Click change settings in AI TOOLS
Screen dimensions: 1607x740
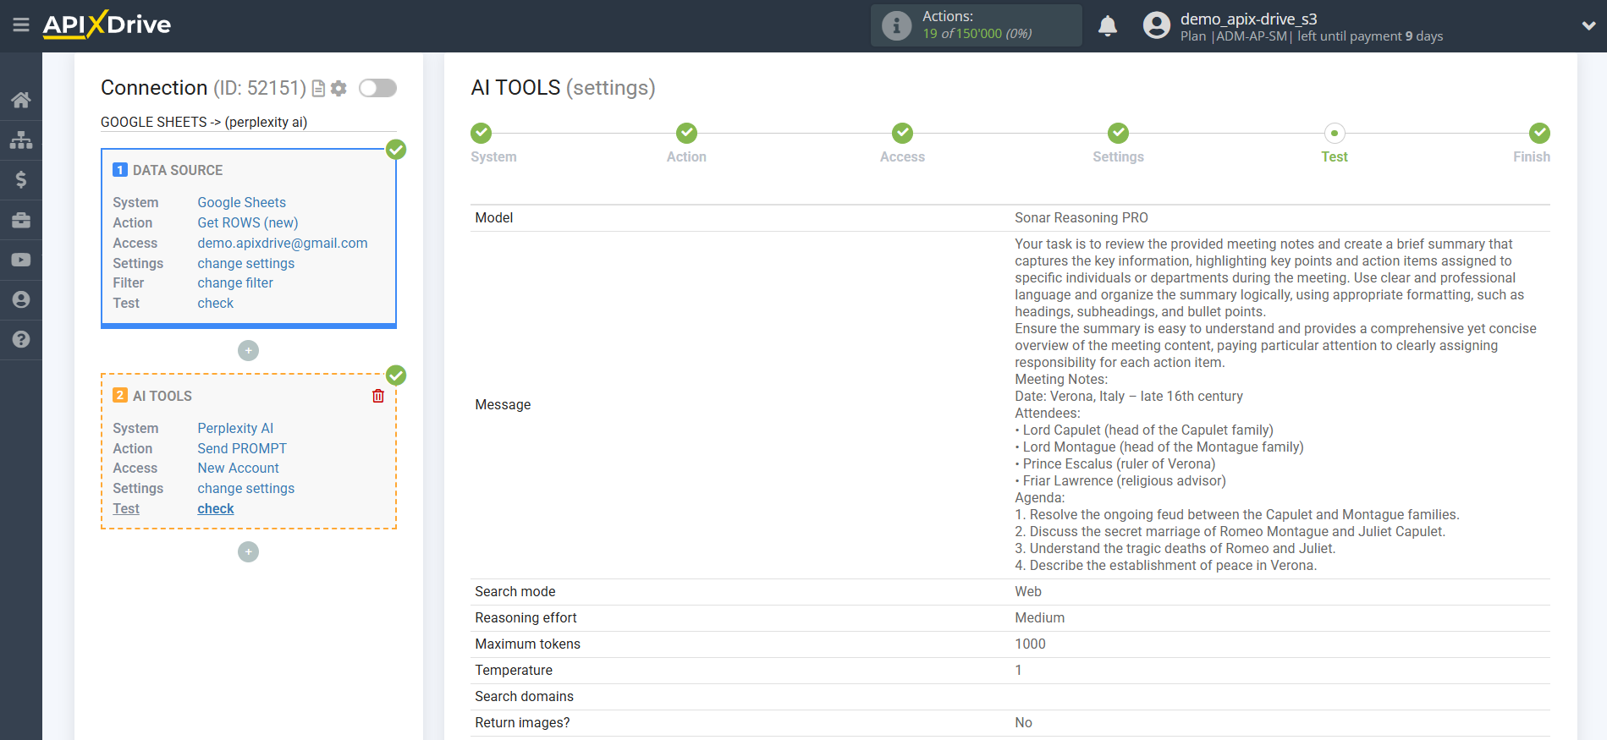pos(245,488)
